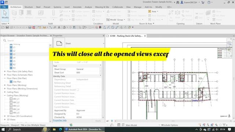Viewport: 235px width, 132px height.
Task: Click the Print icon in Quick Access Toolbar
Action: (30, 27)
